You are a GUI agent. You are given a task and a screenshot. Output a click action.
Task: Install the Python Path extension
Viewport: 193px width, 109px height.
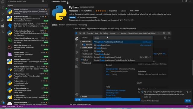(x=46, y=85)
